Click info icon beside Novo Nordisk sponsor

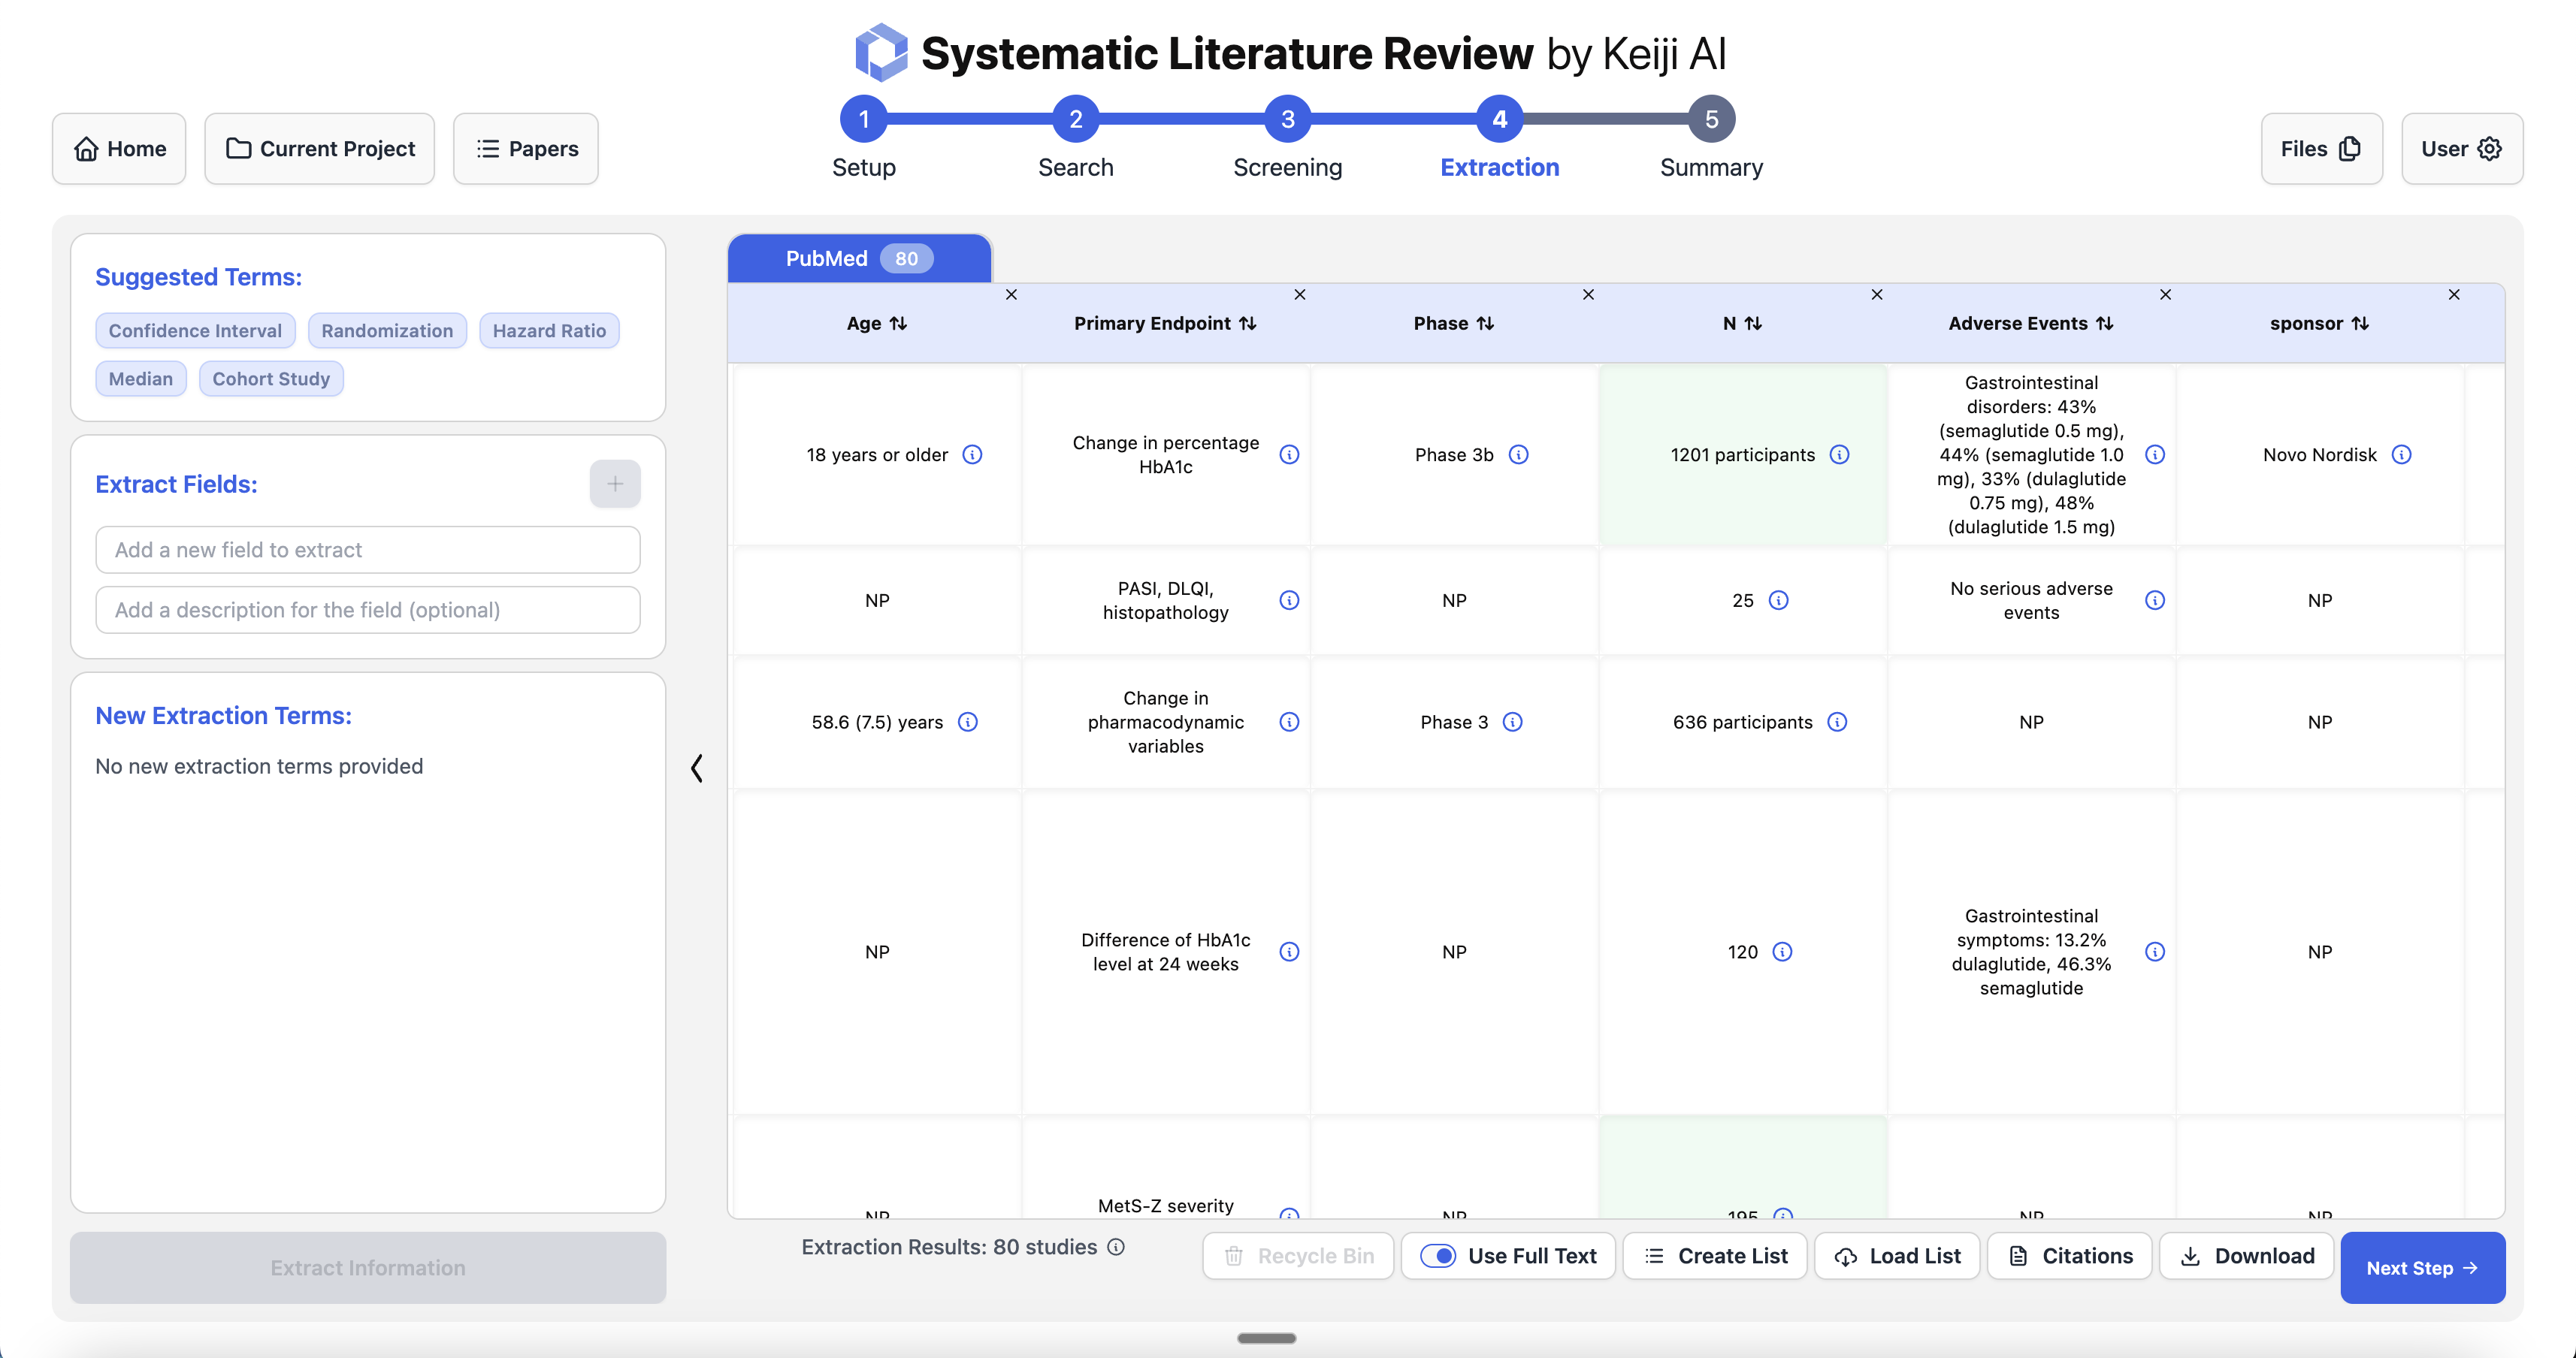tap(2401, 454)
